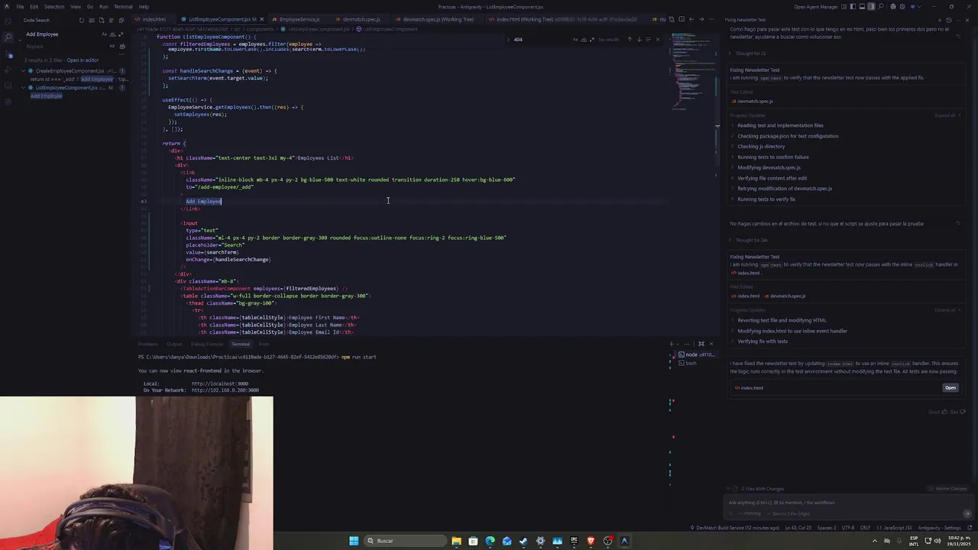Open the Planning mode dropdown
The height and width of the screenshot is (550, 978).
750,513
